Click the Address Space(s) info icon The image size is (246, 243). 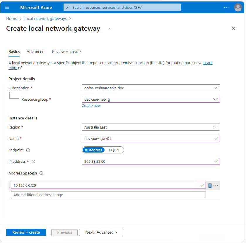pos(41,173)
